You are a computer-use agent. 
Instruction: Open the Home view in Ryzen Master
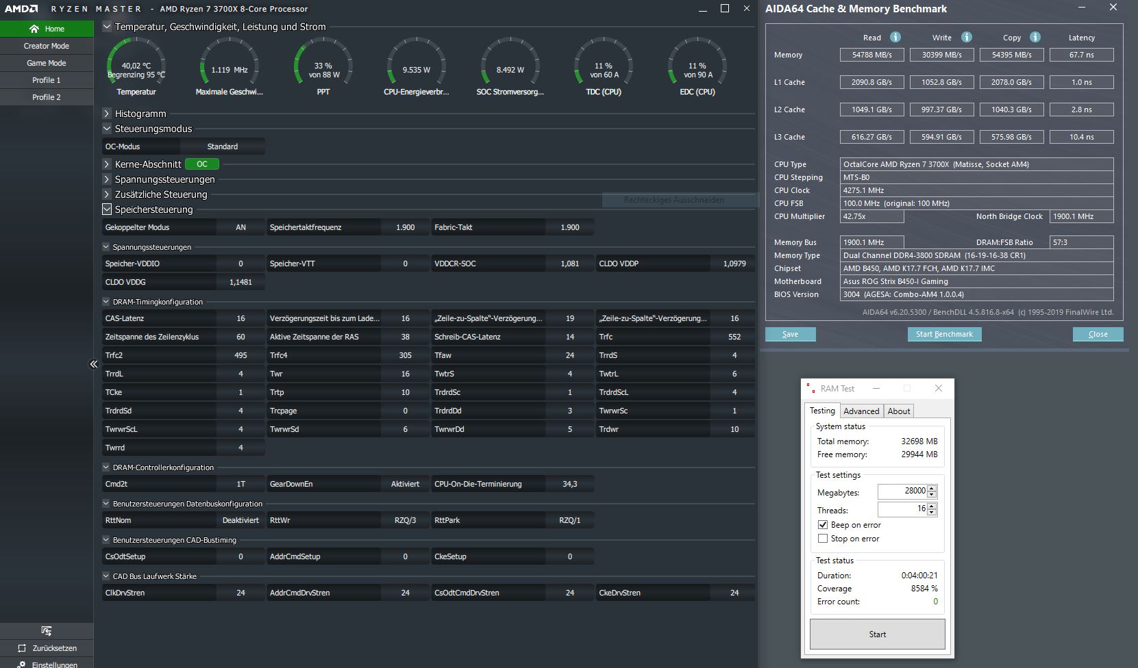(47, 29)
